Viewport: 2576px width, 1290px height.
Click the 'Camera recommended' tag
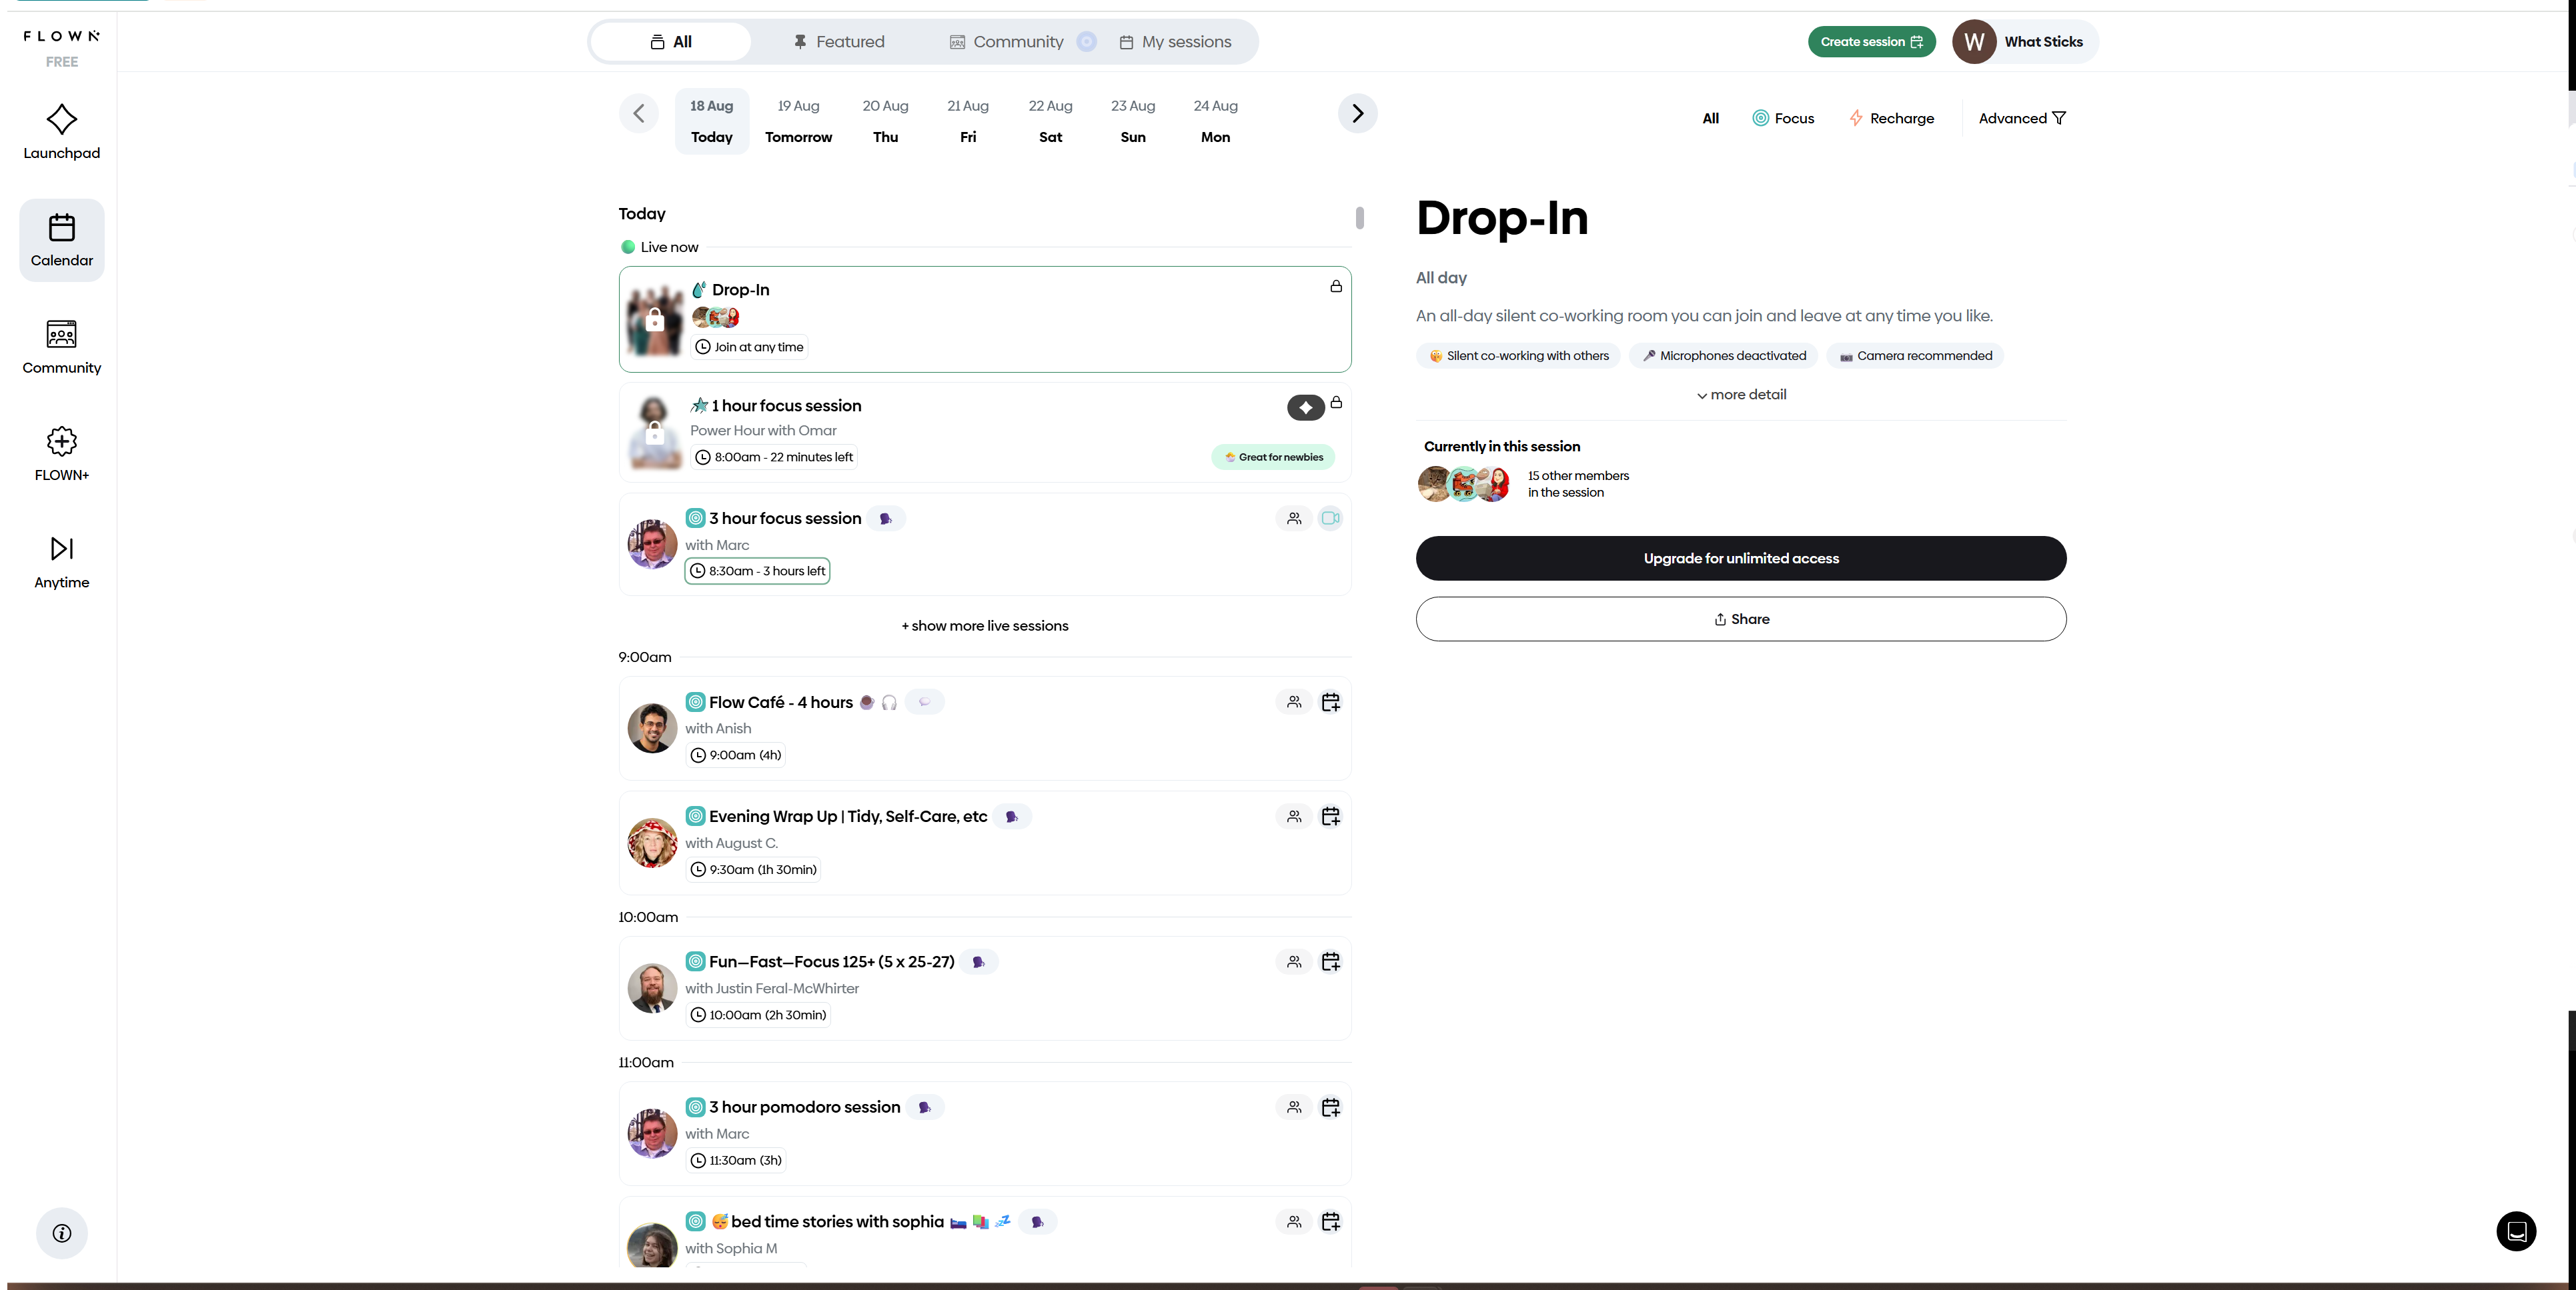(x=1914, y=356)
